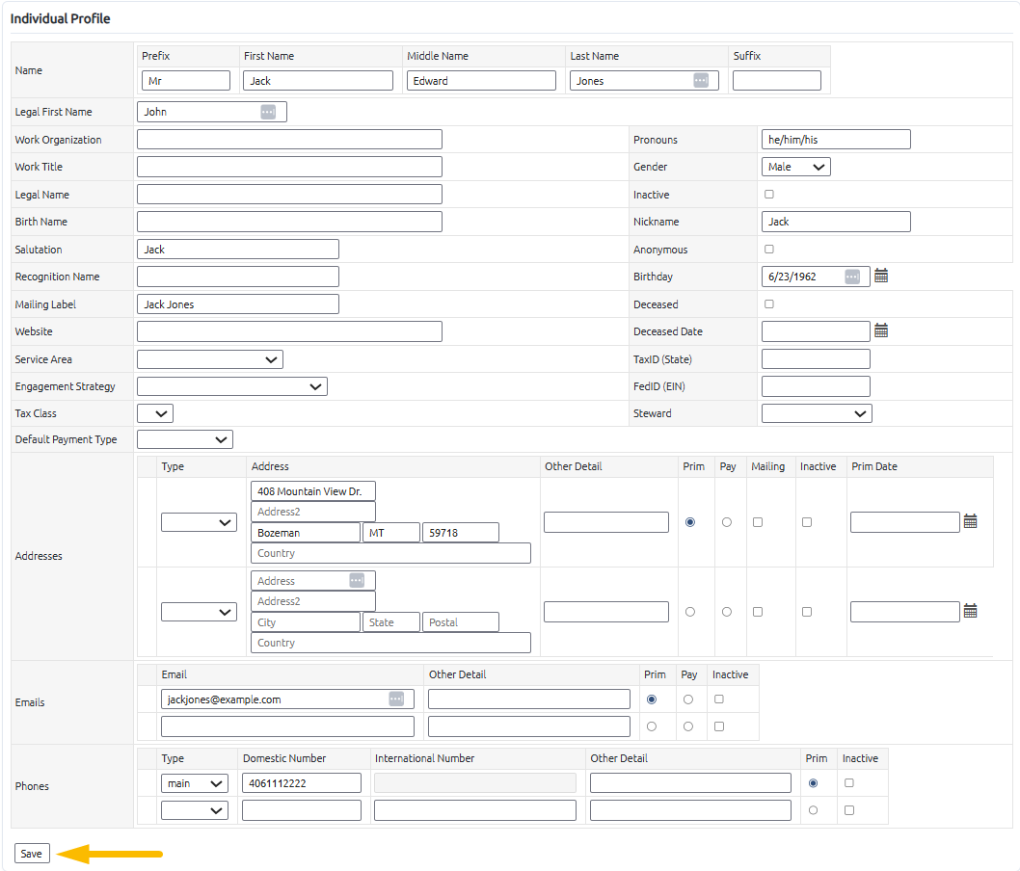This screenshot has height=871, width=1020.
Task: Select Pay radio for jackjones email
Action: 688,699
